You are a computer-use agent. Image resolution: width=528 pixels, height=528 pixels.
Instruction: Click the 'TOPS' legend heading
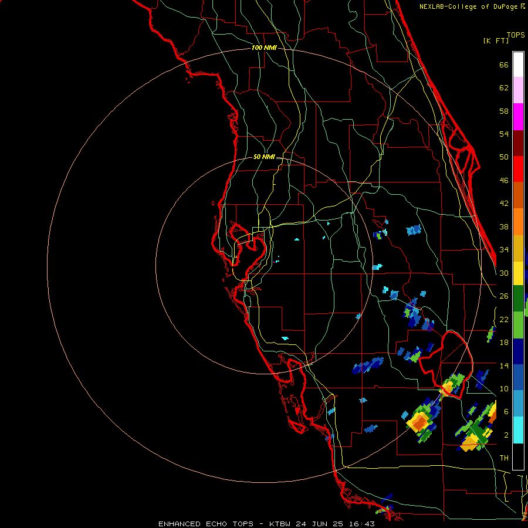pyautogui.click(x=516, y=35)
